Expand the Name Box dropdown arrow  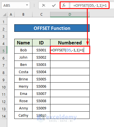pyautogui.click(x=27, y=5)
